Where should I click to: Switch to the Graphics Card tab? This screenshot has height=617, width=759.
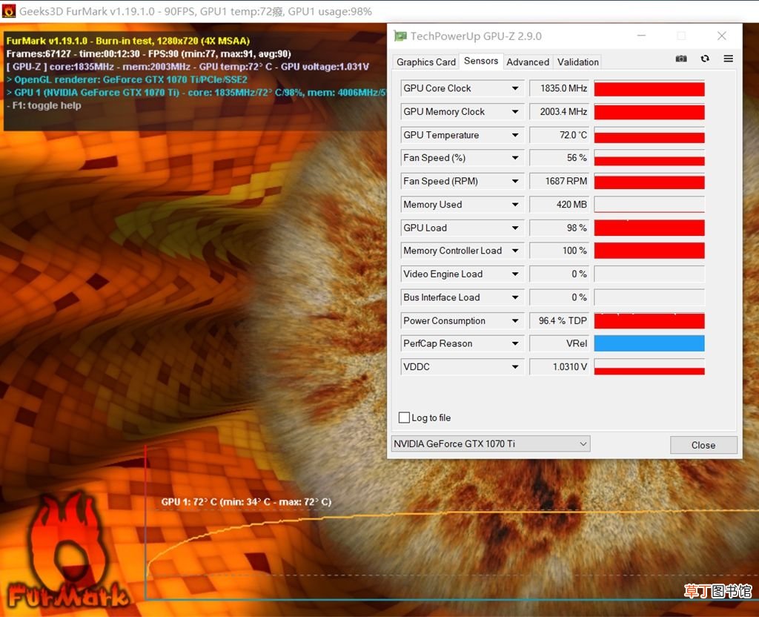coord(426,62)
